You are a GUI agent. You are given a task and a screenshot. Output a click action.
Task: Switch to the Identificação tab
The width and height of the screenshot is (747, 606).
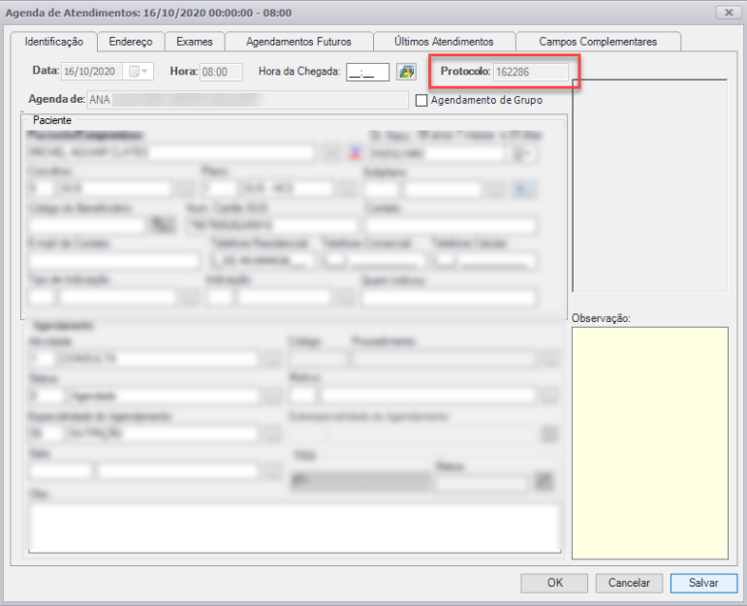(x=54, y=42)
